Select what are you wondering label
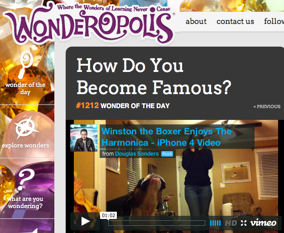The width and height of the screenshot is (284, 233). [x=25, y=202]
